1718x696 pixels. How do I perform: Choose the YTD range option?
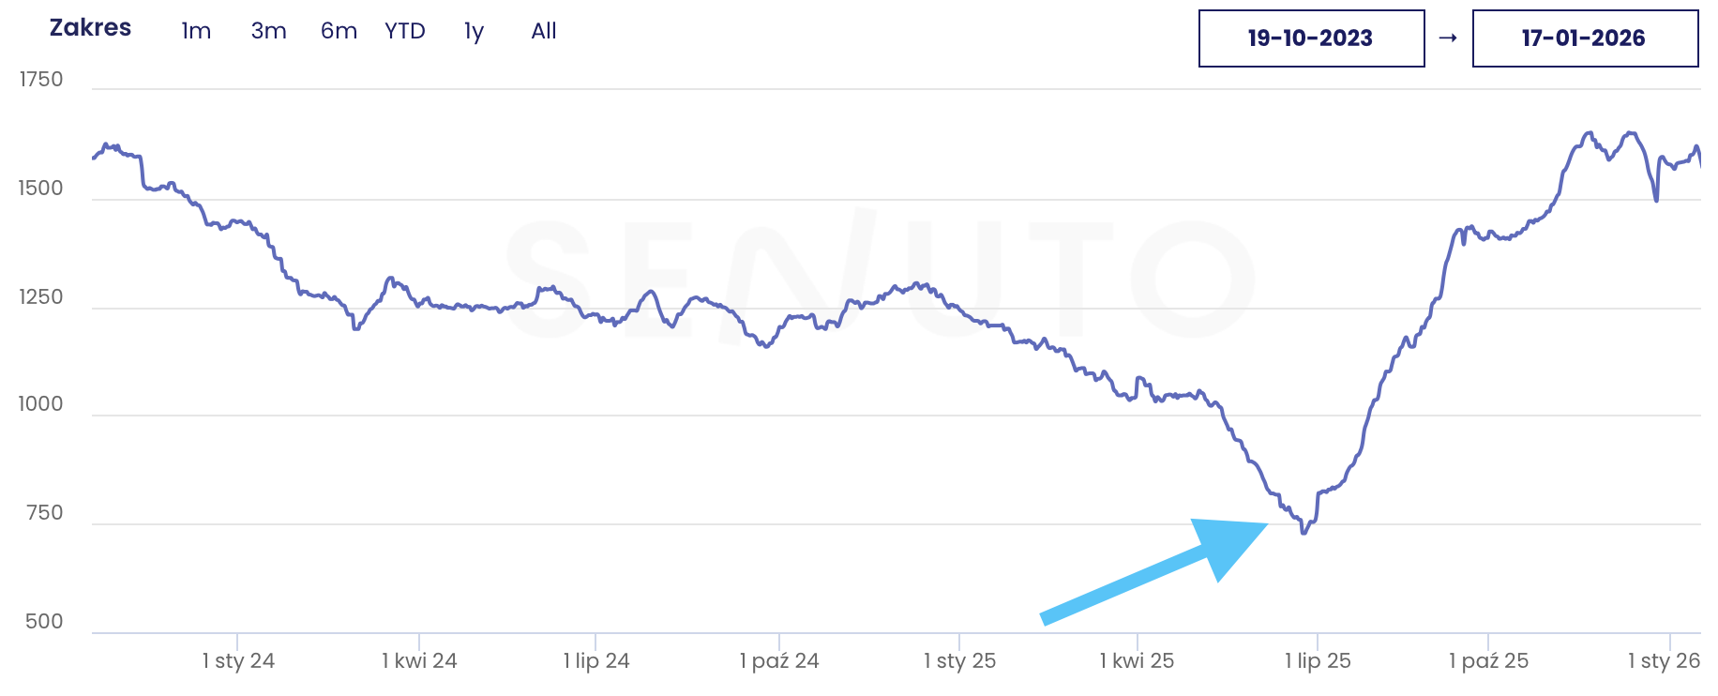(405, 31)
